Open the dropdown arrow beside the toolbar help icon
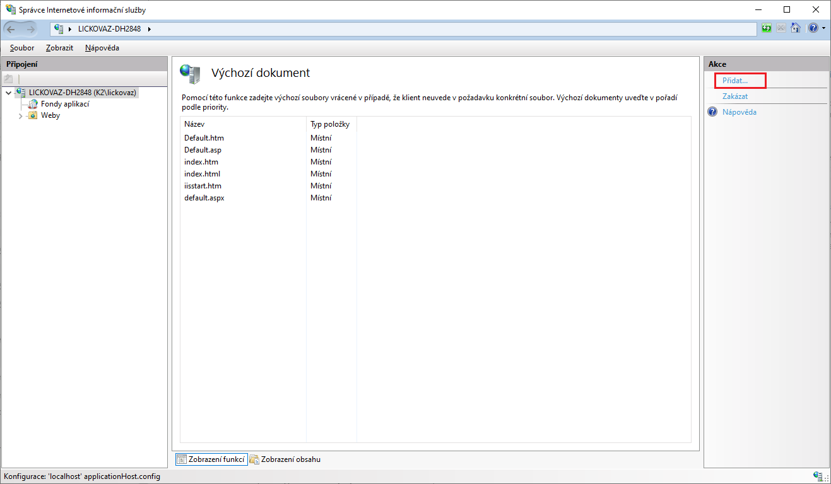Screen dimensions: 831x484 coord(823,28)
